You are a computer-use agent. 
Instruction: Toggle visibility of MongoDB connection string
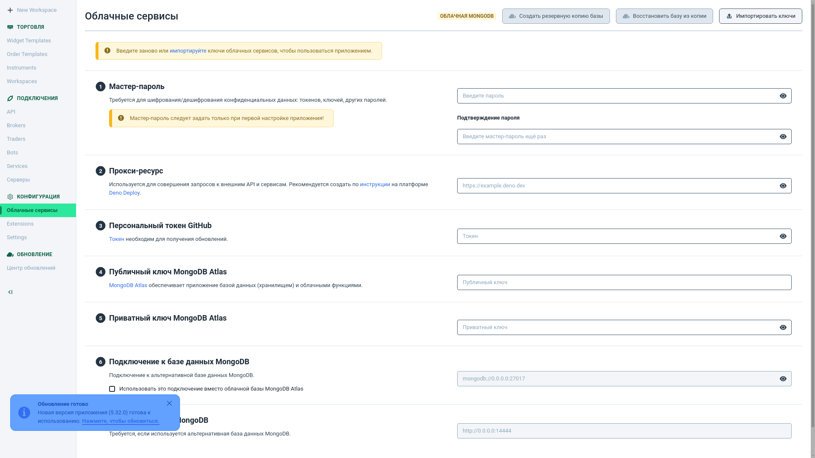tap(783, 379)
